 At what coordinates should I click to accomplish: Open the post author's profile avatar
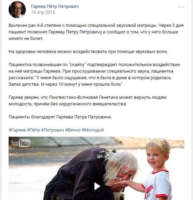[x=17, y=10]
